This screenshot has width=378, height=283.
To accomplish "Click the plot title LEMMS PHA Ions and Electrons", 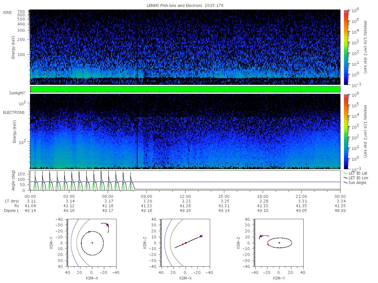I will pyautogui.click(x=185, y=5).
